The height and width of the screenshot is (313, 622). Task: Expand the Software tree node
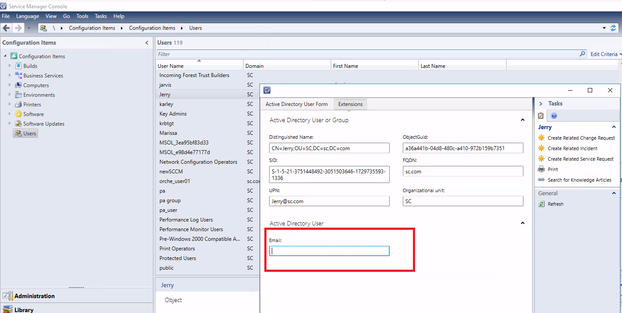pos(10,114)
